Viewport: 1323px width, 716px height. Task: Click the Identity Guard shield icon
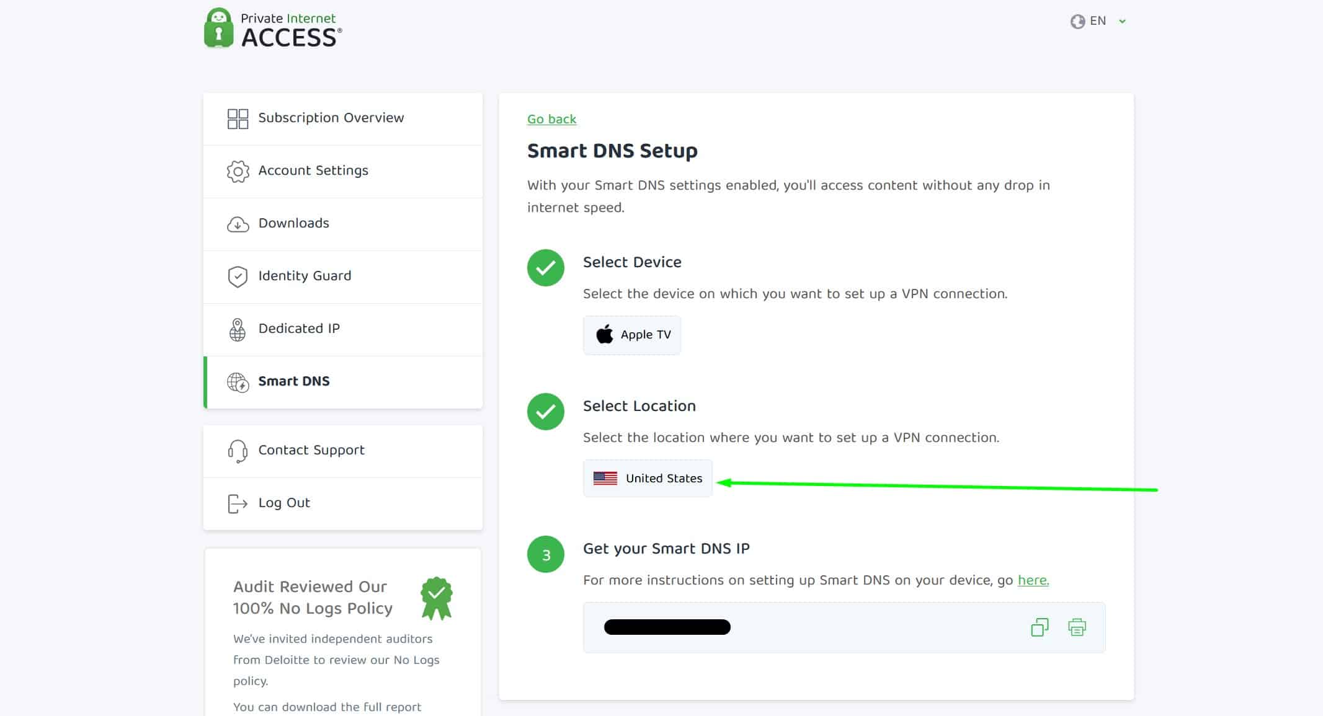pos(238,276)
